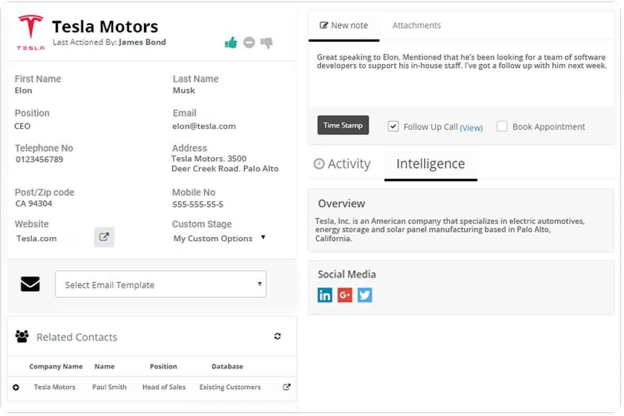This screenshot has width=624, height=416.
Task: Refresh the Related Contacts list
Action: 278,336
